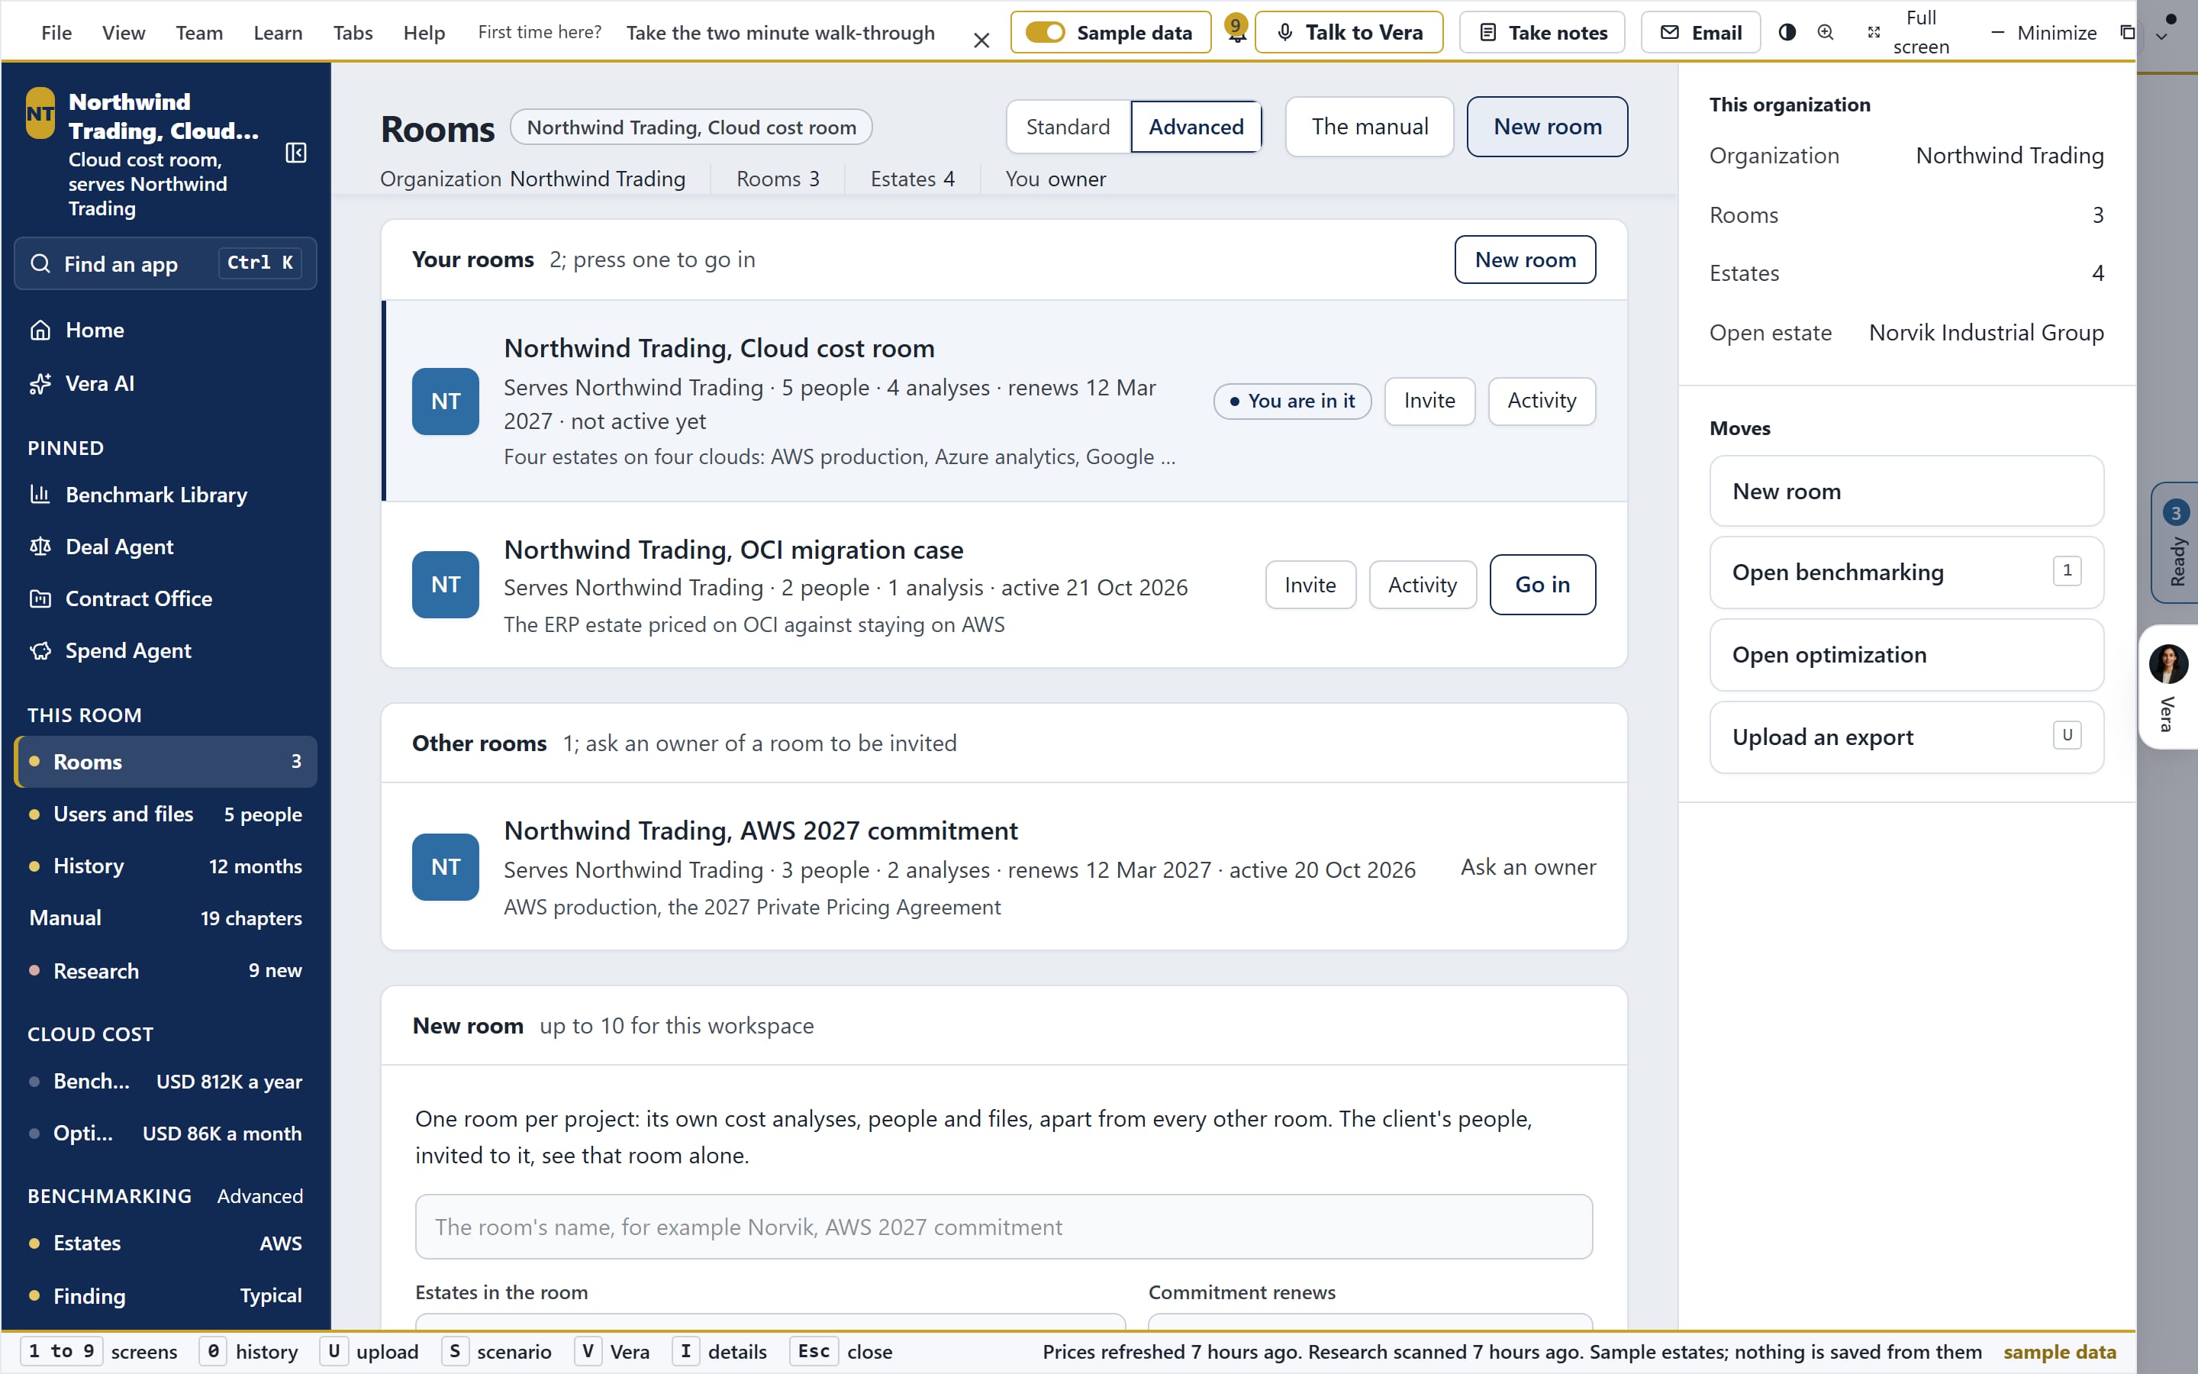Open the pinned Spend Agent app
The image size is (2198, 1374).
[166, 650]
